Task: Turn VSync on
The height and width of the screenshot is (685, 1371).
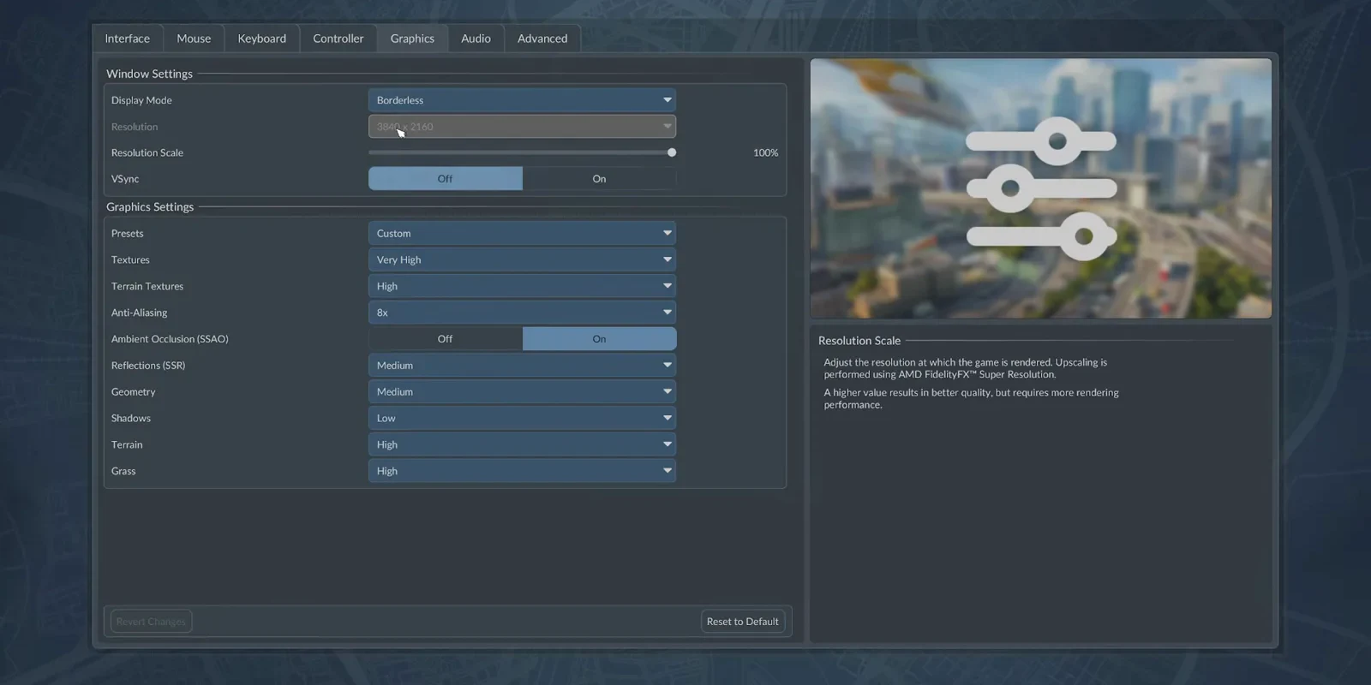Action: point(600,178)
